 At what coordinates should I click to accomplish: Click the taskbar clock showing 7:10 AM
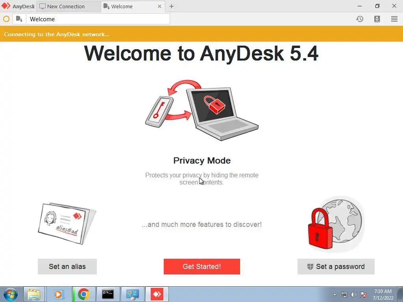383,295
